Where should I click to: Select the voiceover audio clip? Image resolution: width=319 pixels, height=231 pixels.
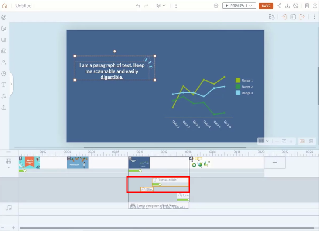click(x=159, y=206)
